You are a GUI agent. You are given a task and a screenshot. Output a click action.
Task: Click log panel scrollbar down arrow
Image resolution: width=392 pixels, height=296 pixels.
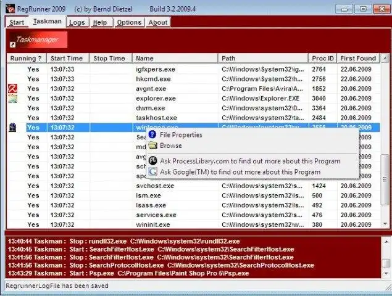click(386, 273)
